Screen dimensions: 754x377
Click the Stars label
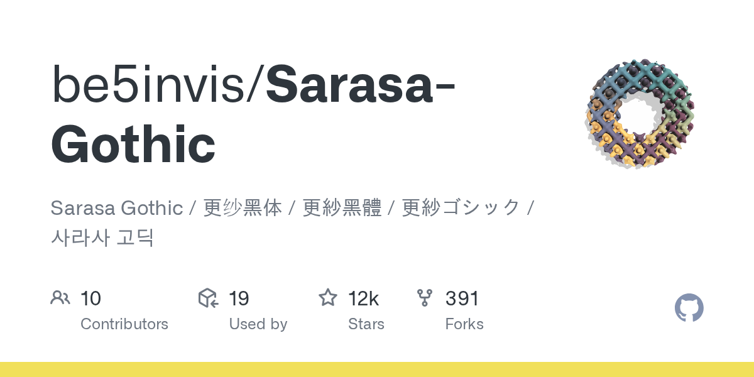[366, 324]
